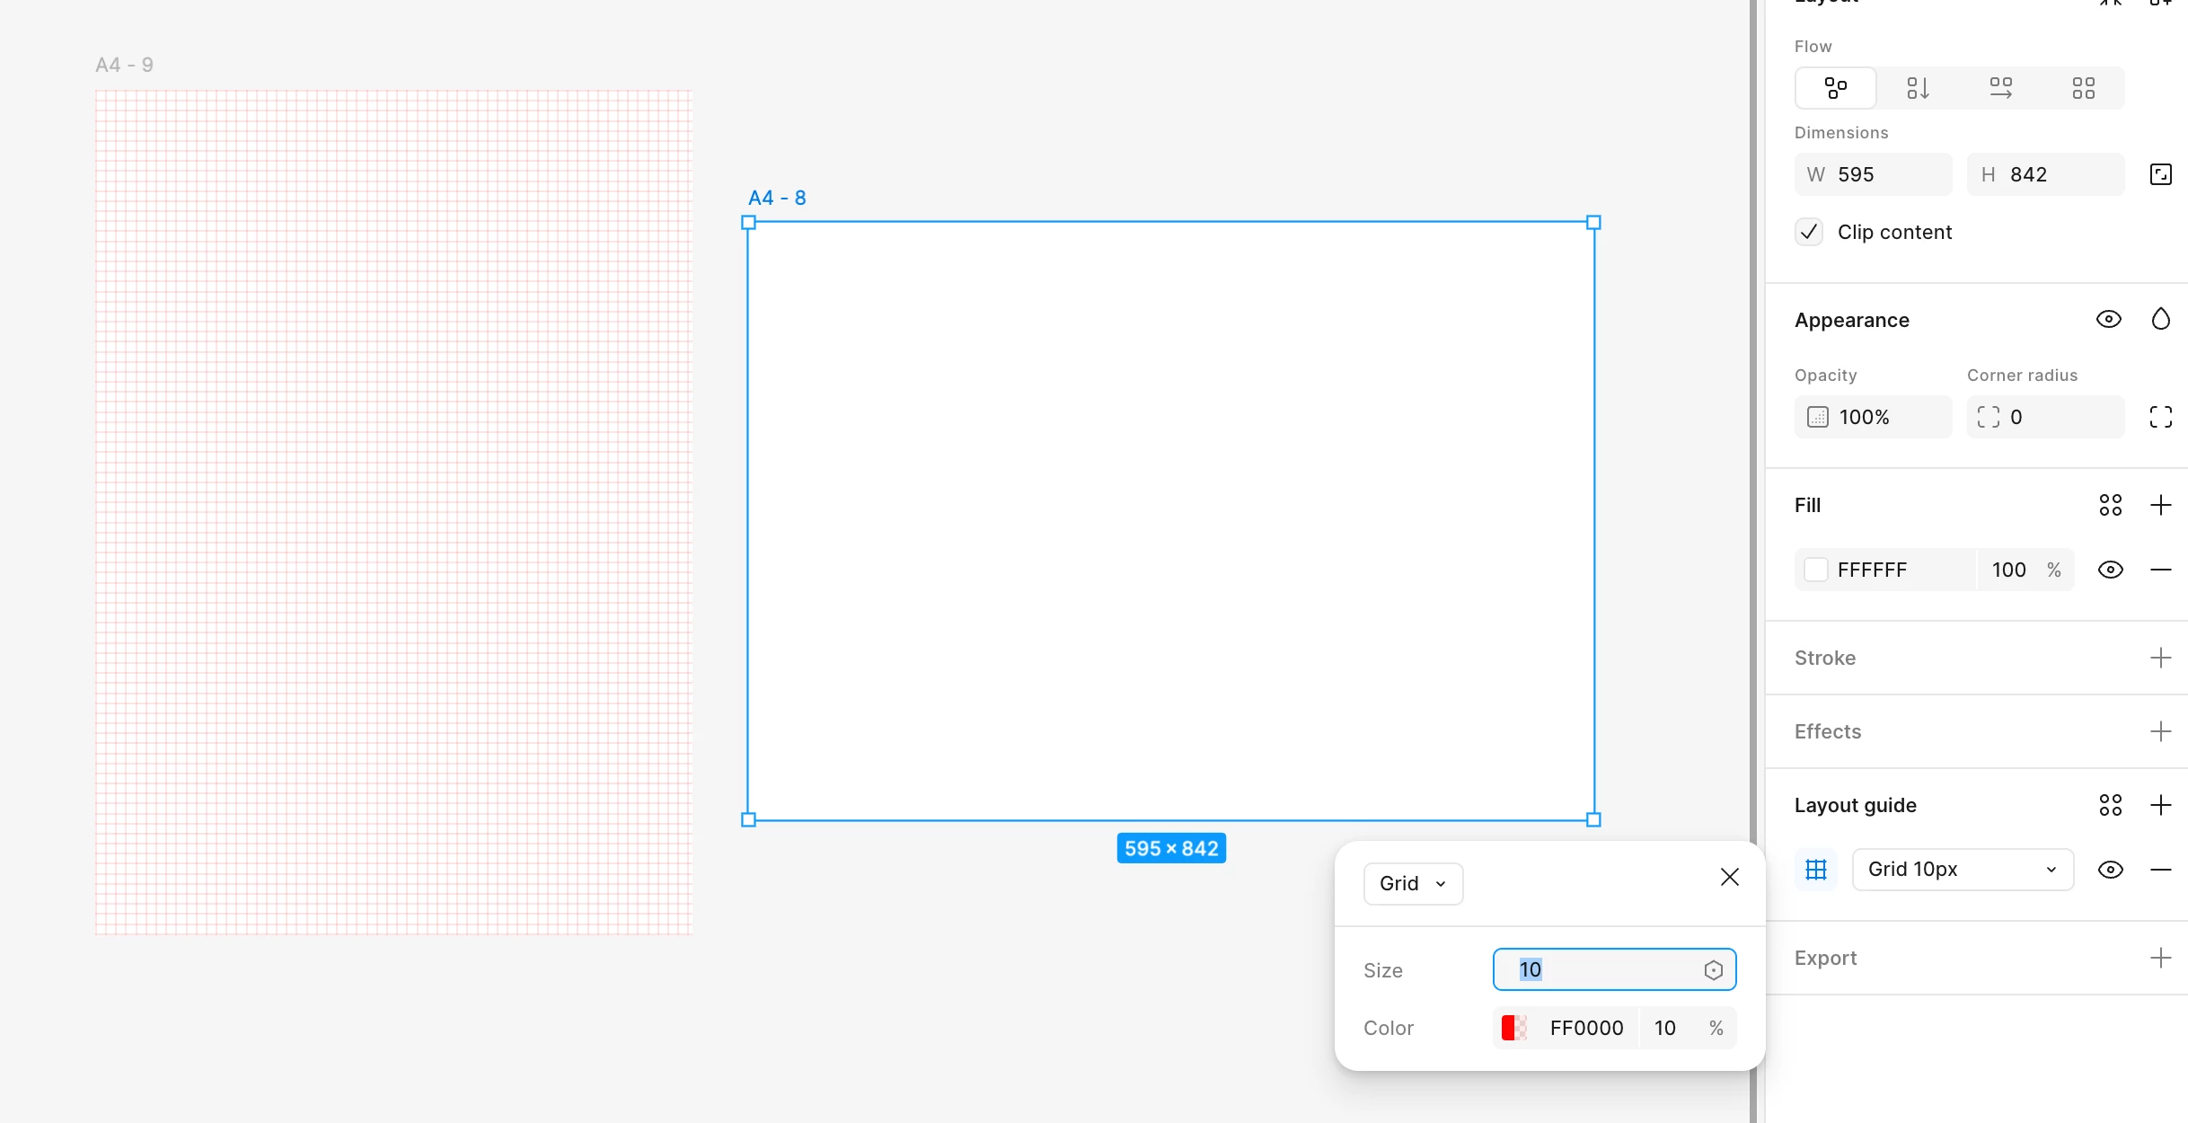The height and width of the screenshot is (1123, 2188).
Task: Open blend mode droplet icon in Appearance
Action: click(x=2160, y=320)
